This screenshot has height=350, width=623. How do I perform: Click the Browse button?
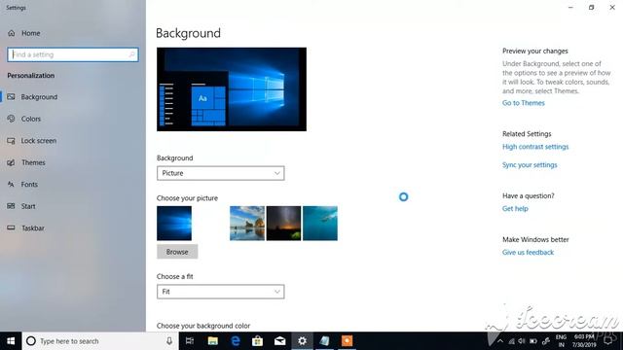[x=177, y=252]
